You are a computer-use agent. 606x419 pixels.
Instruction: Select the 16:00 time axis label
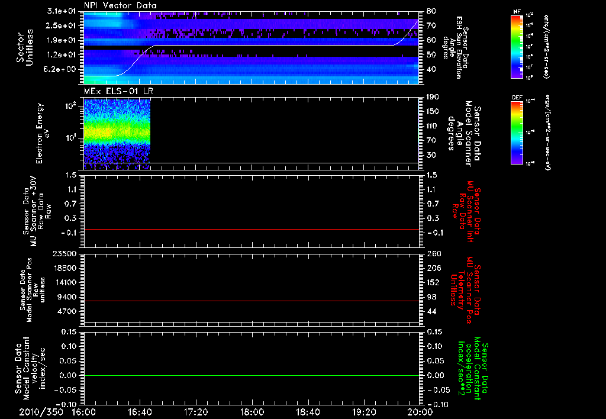pos(84,412)
